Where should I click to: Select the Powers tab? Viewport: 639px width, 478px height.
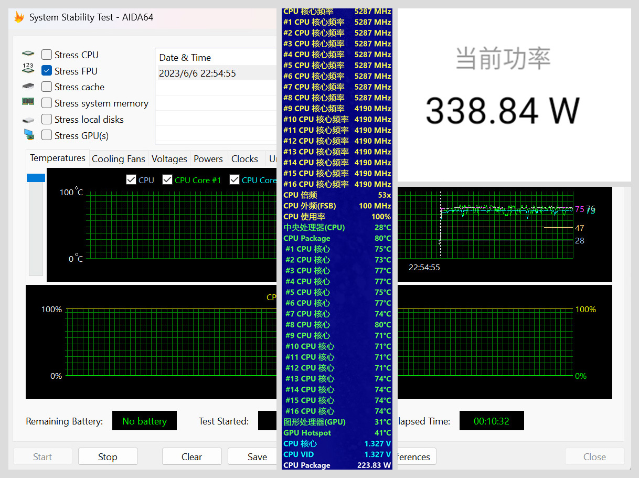click(208, 158)
